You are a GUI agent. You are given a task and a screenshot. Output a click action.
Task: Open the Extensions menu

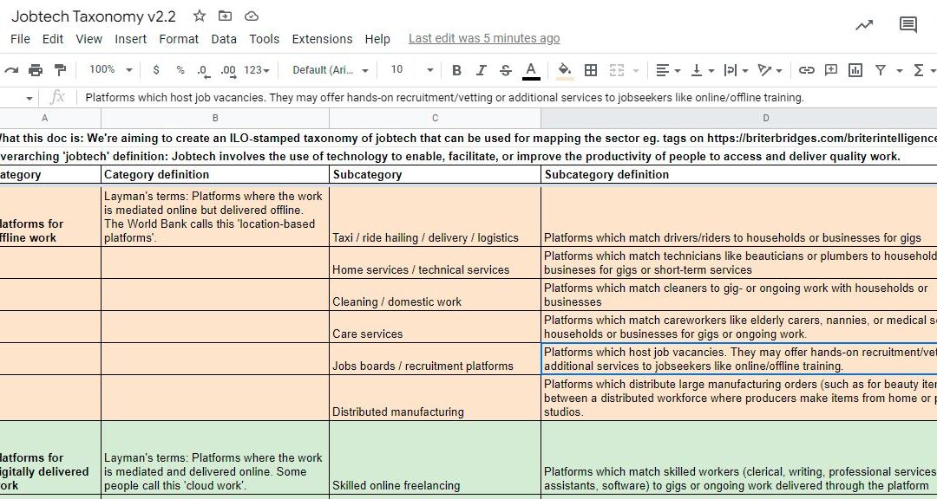click(x=322, y=39)
